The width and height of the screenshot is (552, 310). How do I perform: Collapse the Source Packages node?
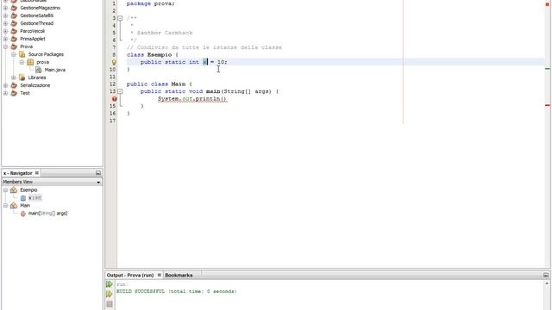tap(14, 54)
